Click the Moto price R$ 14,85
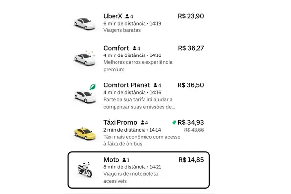The width and height of the screenshot is (291, 194). (x=191, y=160)
